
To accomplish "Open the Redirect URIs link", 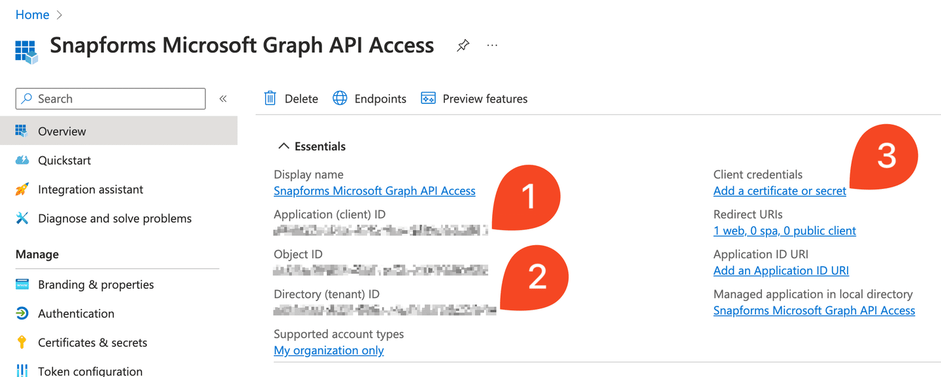I will 784,231.
